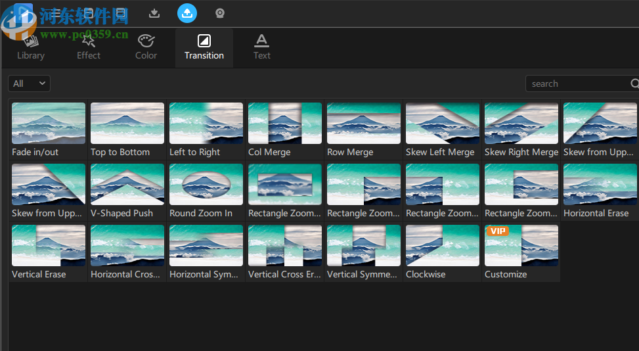Image resolution: width=639 pixels, height=351 pixels.
Task: Click the import download icon in top toolbar
Action: pyautogui.click(x=154, y=13)
